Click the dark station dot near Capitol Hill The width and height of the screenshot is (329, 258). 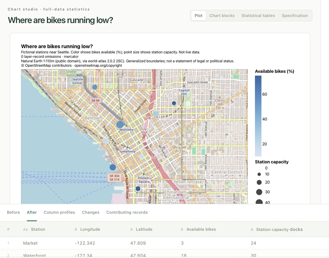pos(174,103)
